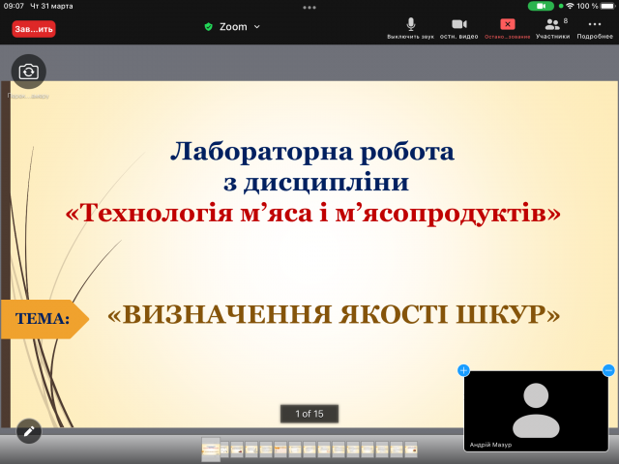Enlarge the self-view with blue plus
The height and width of the screenshot is (464, 619).
tap(463, 370)
